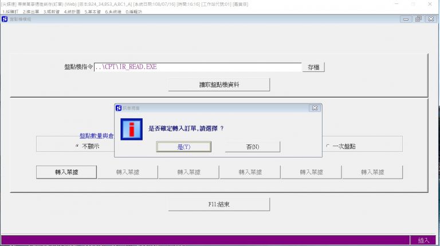Screen dimensions: 440x246
Task: Minimize the inner module window
Action: 406,19
